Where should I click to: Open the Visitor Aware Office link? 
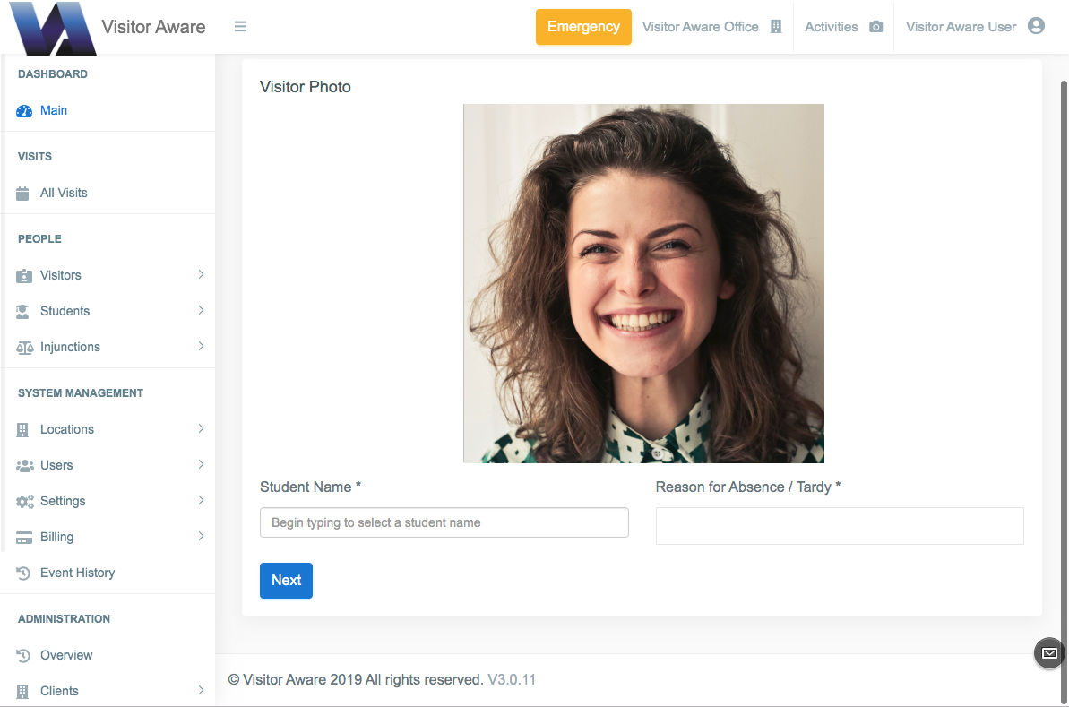711,27
